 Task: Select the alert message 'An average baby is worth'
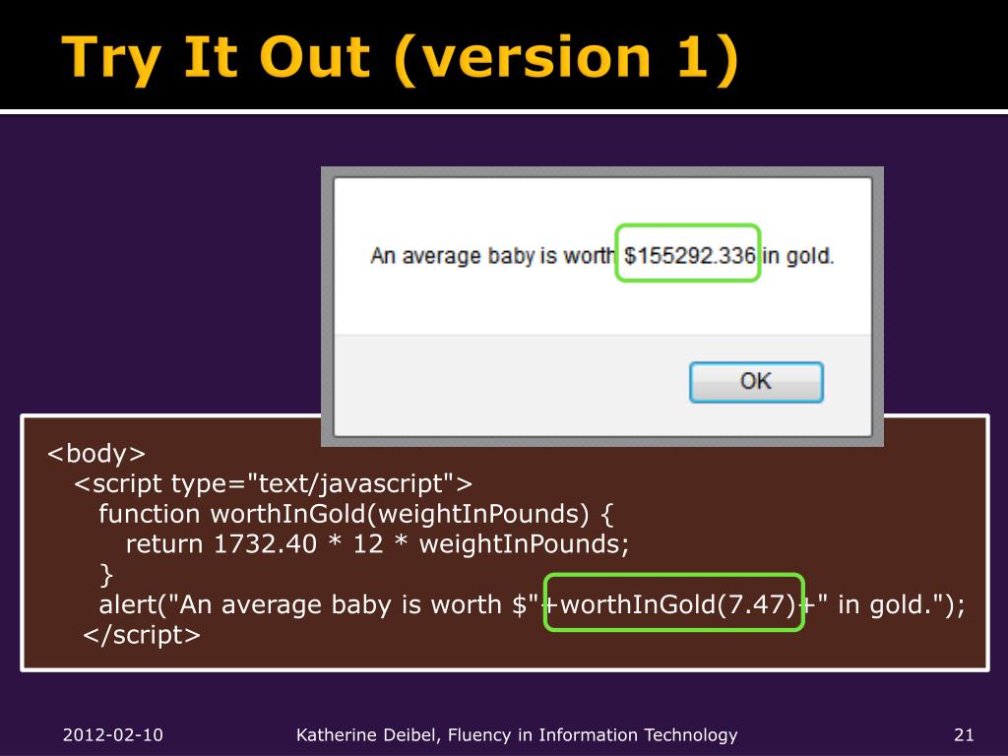[x=492, y=256]
